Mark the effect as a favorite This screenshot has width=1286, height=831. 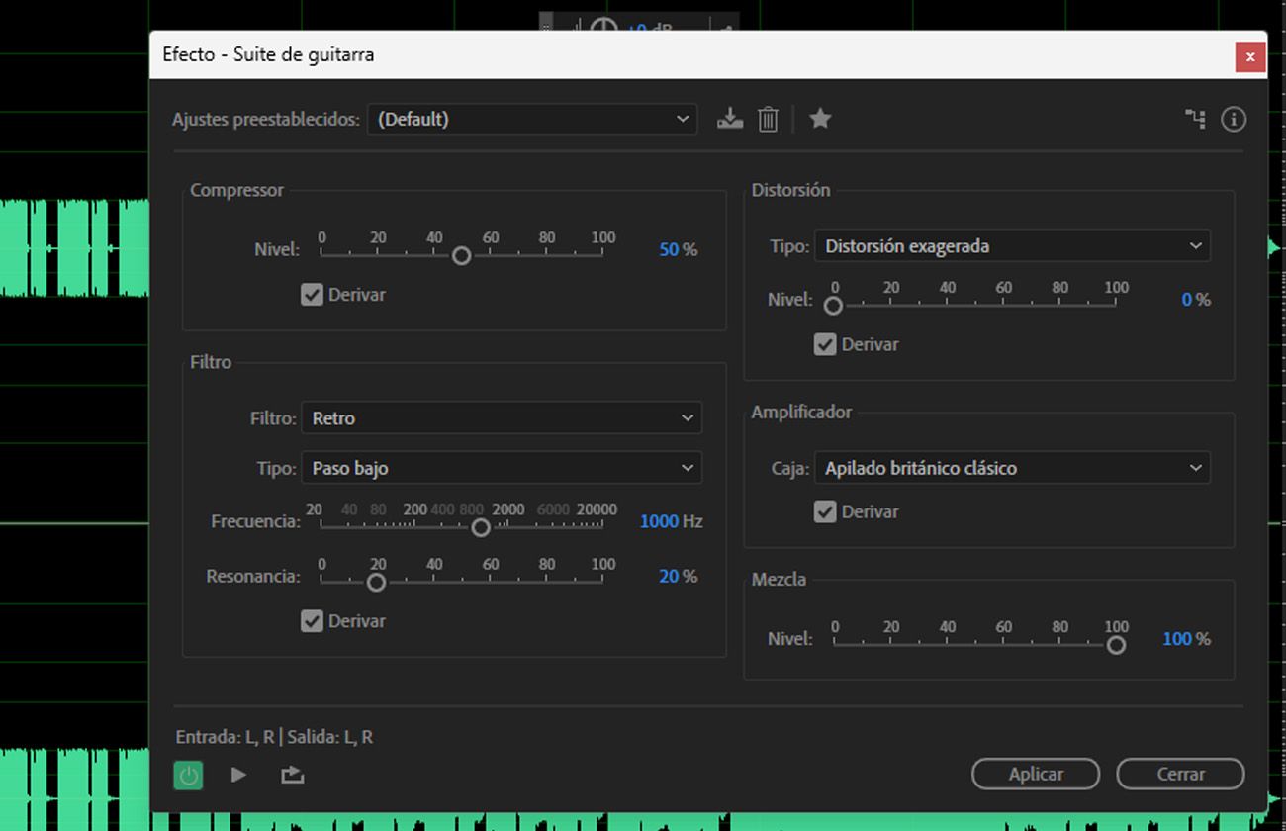click(820, 119)
